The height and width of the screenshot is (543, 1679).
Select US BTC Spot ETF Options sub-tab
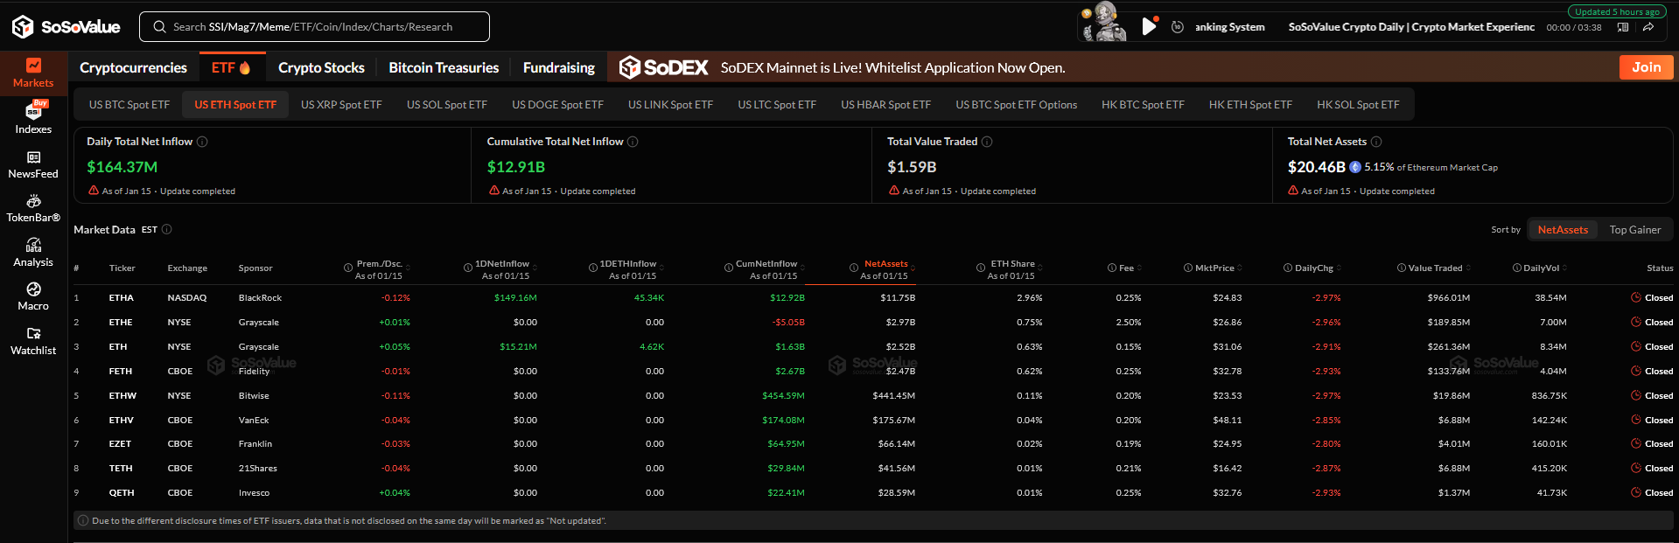(x=1016, y=104)
